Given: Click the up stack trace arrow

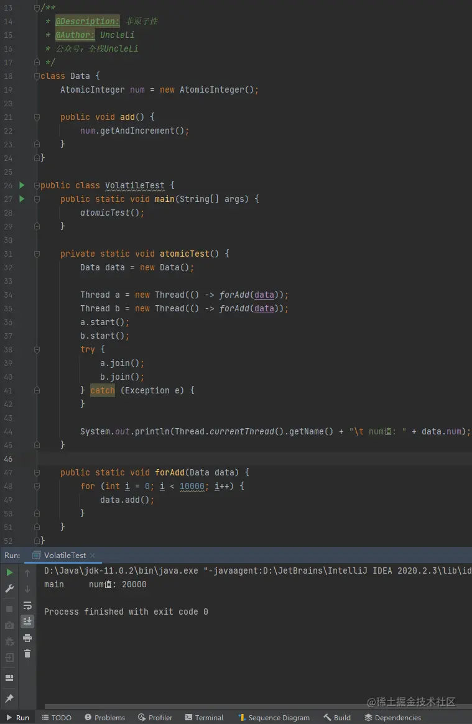Looking at the screenshot, I should [x=27, y=573].
